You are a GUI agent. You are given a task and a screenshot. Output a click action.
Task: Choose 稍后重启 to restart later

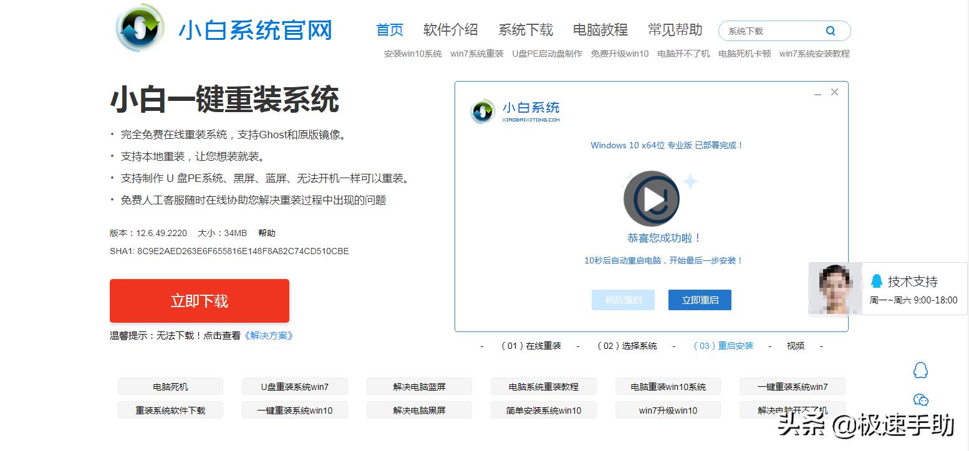pos(623,300)
